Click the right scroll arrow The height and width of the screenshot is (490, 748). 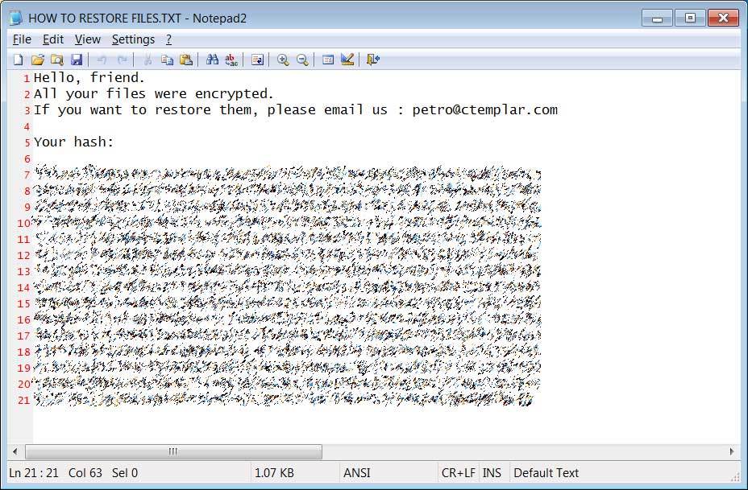732,451
